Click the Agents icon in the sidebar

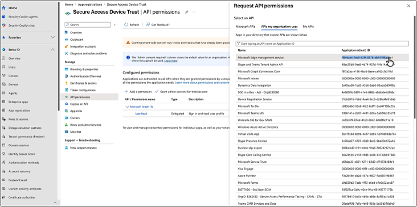pyautogui.click(x=4, y=93)
